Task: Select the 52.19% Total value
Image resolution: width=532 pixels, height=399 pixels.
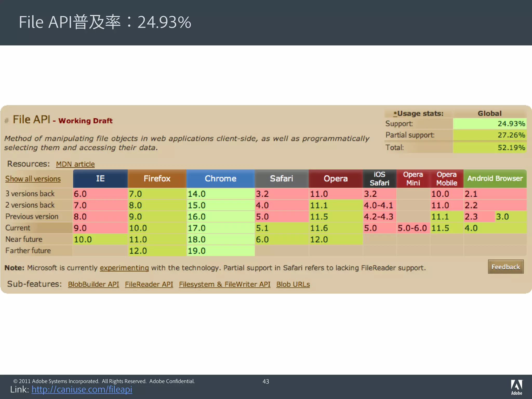Action: pyautogui.click(x=490, y=148)
